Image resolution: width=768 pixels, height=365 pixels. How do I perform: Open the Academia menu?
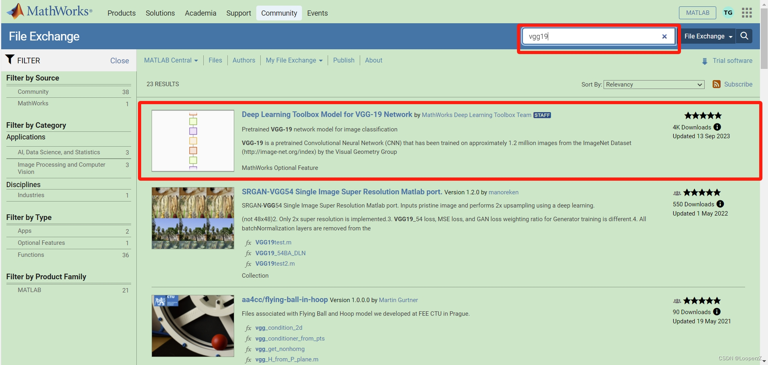(201, 13)
